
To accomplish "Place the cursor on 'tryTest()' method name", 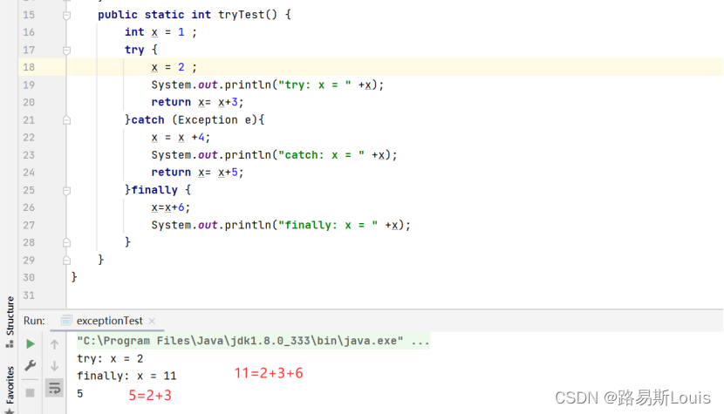I will click(248, 15).
